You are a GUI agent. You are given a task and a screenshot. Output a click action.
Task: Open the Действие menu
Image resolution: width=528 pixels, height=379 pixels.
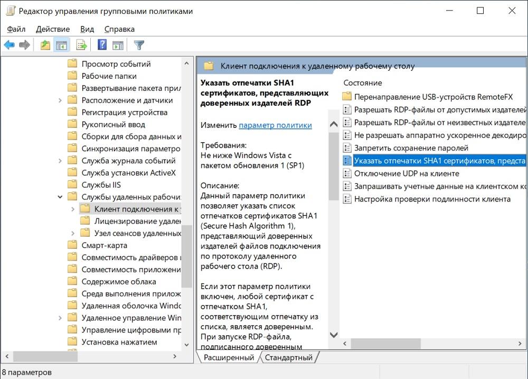[x=53, y=29]
